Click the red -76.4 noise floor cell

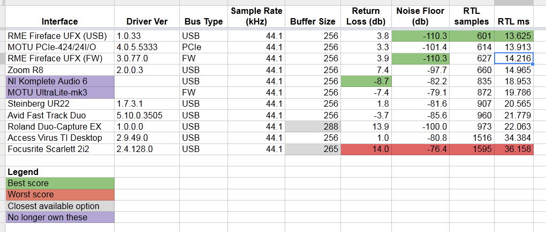tap(420, 149)
